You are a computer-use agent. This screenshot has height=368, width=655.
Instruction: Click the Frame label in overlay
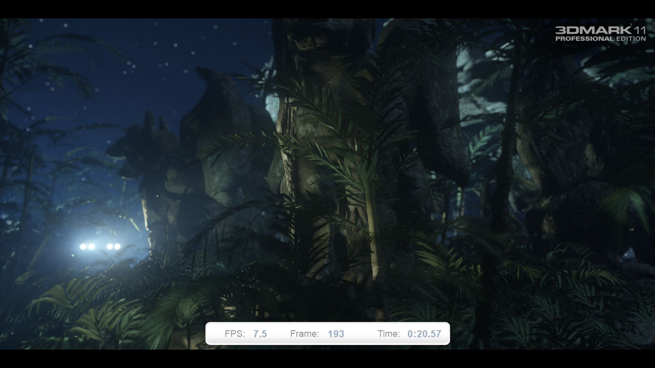[304, 334]
